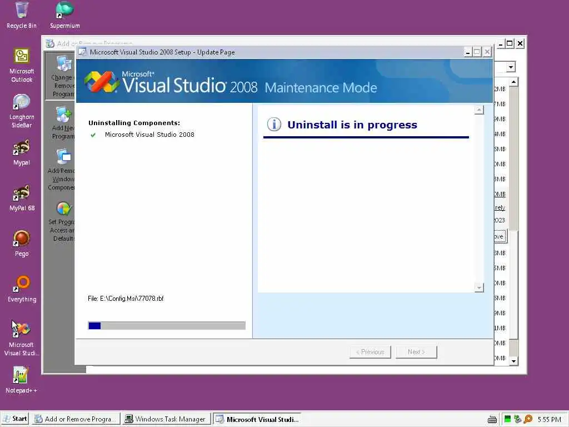Minimize the Visual Studio 2008 Setup window
Screen dimensions: 569x427
tap(468, 52)
